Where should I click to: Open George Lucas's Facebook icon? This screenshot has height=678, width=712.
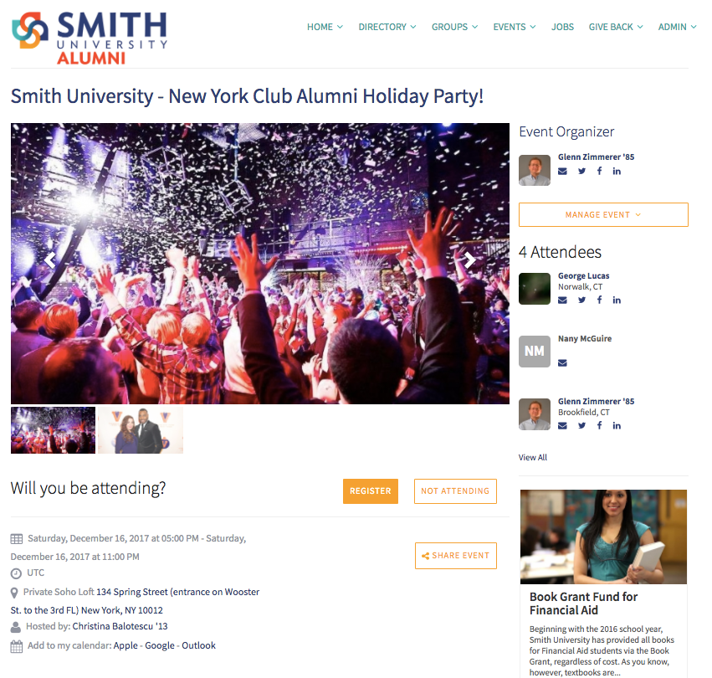coord(599,300)
